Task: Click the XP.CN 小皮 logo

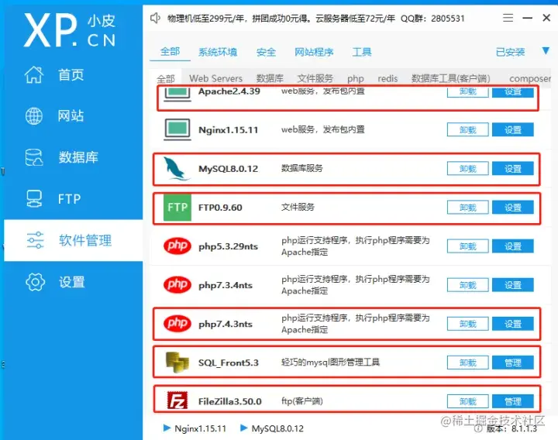Action: tap(70, 30)
